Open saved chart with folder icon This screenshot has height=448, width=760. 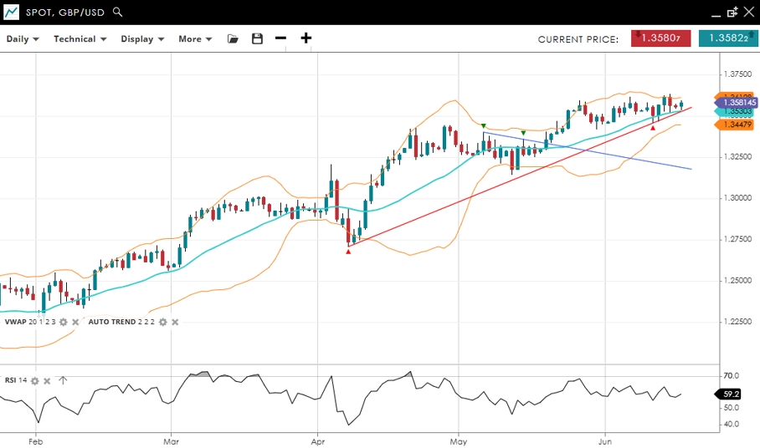(233, 38)
